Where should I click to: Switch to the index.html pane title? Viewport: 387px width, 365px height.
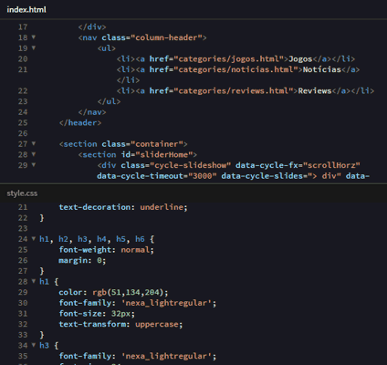point(26,10)
